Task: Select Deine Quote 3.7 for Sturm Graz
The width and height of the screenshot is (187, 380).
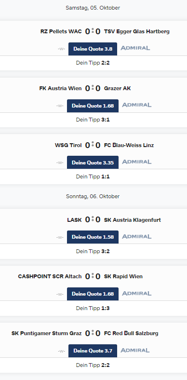Action: click(x=93, y=351)
